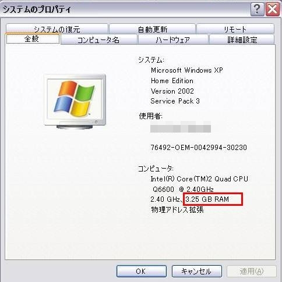The width and height of the screenshot is (282, 282).
Task: Select the リモート tab
Action: click(235, 28)
